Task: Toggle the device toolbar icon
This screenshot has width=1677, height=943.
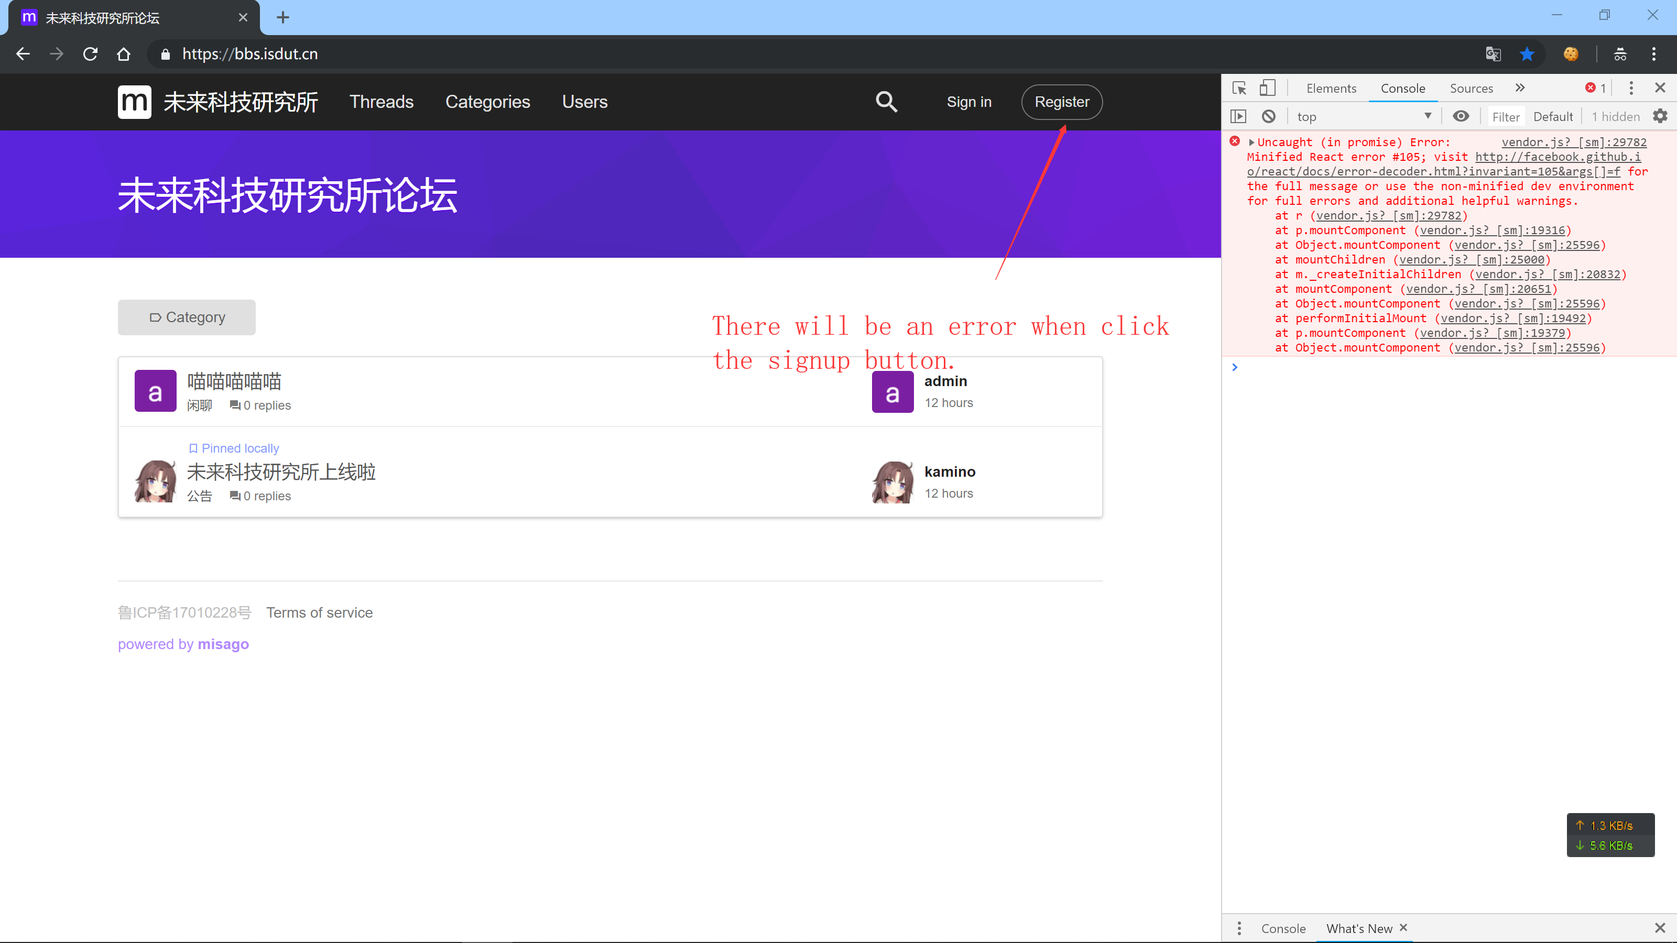Action: (1267, 88)
